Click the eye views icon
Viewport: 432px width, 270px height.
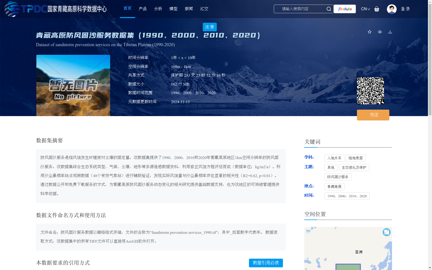(380, 32)
